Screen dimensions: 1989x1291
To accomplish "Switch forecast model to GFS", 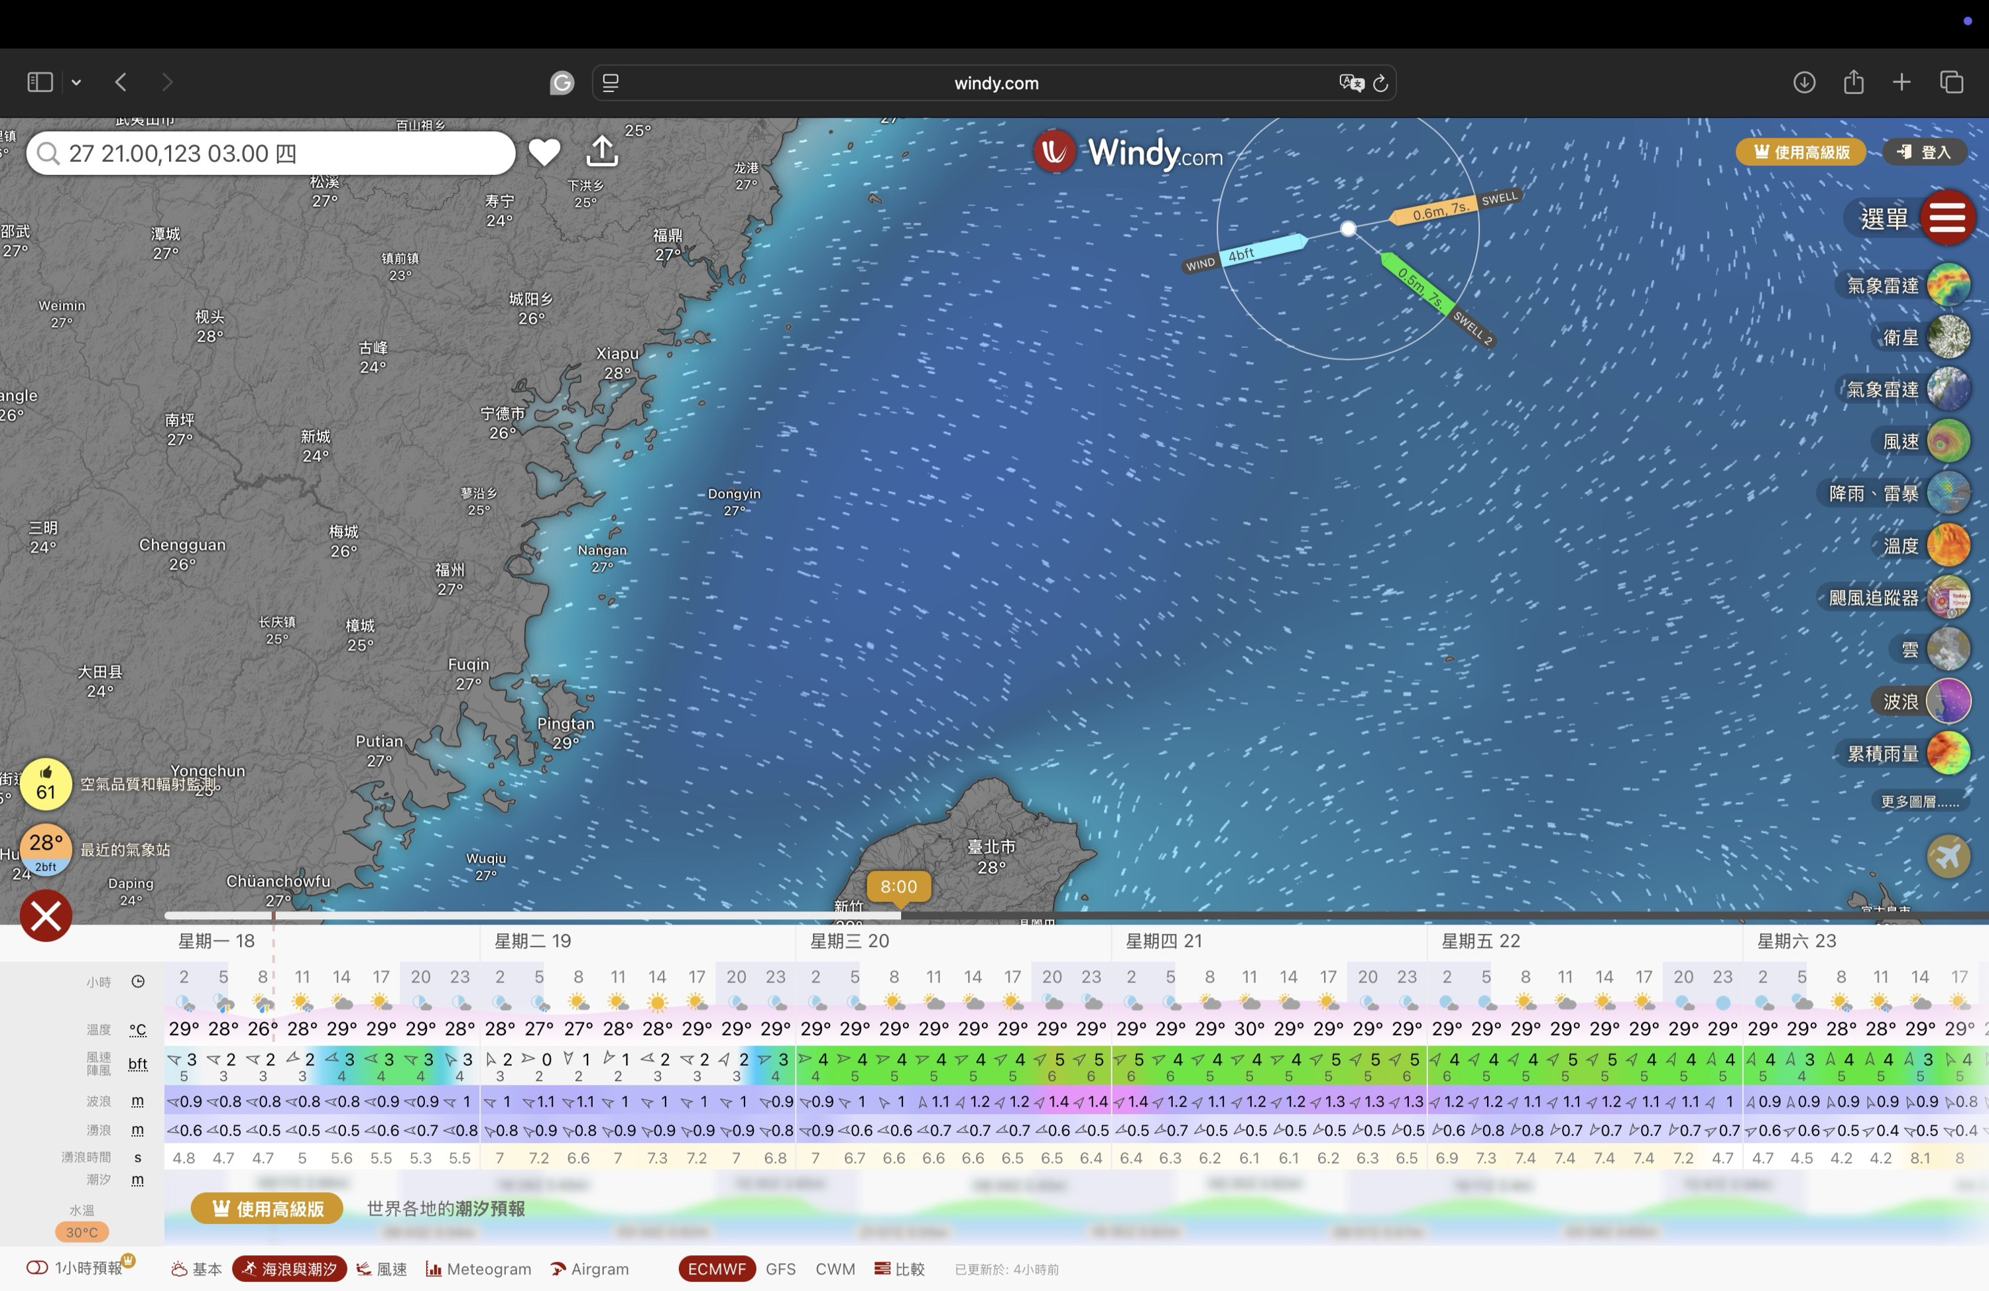I will pyautogui.click(x=780, y=1268).
